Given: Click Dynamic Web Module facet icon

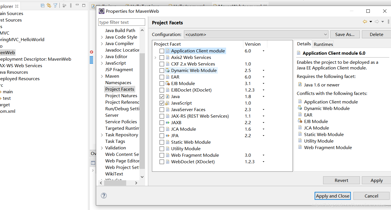Looking at the screenshot, I should (167, 70).
